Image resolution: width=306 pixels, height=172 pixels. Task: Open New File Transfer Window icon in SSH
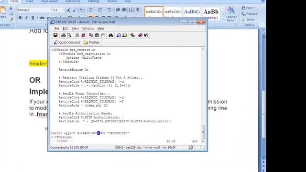[124, 35]
